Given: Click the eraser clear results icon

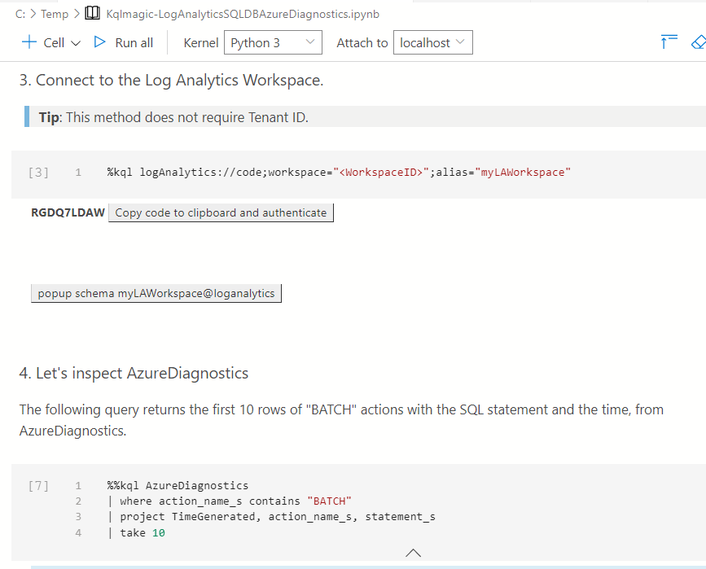Looking at the screenshot, I should tap(699, 42).
